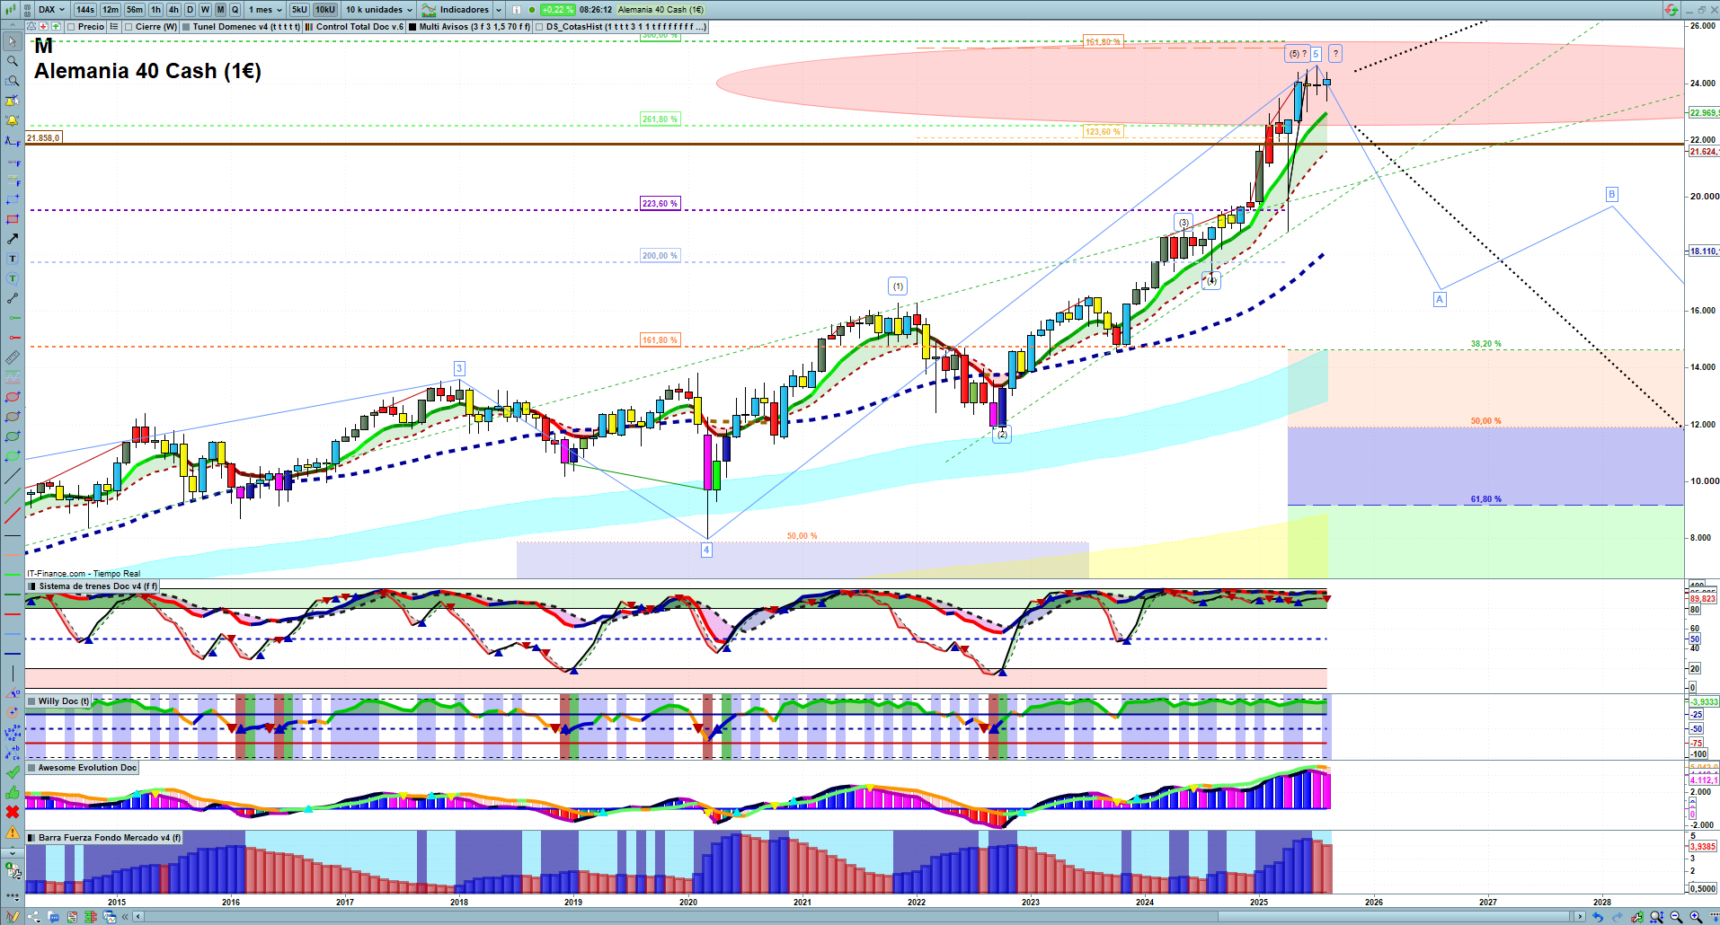This screenshot has height=925, width=1720.
Task: Switch to the 1h timeframe
Action: [x=156, y=10]
